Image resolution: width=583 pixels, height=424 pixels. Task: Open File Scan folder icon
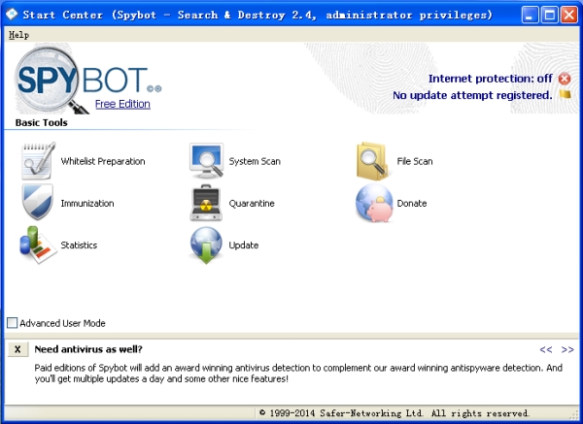[x=373, y=161]
